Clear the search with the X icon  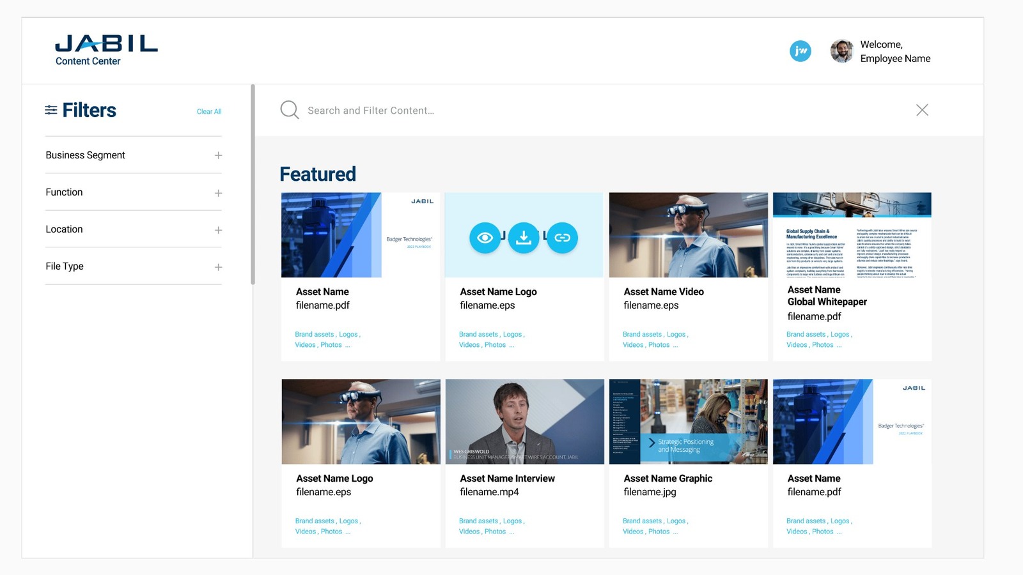922,109
